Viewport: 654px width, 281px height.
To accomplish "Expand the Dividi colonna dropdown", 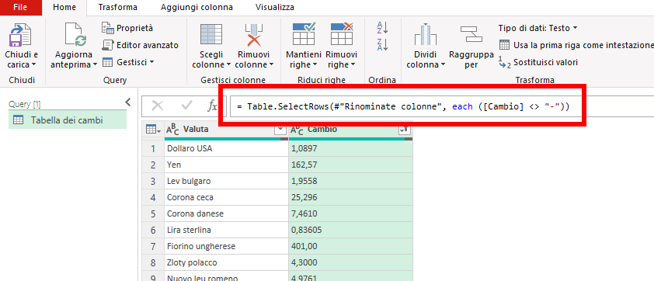I will point(443,64).
